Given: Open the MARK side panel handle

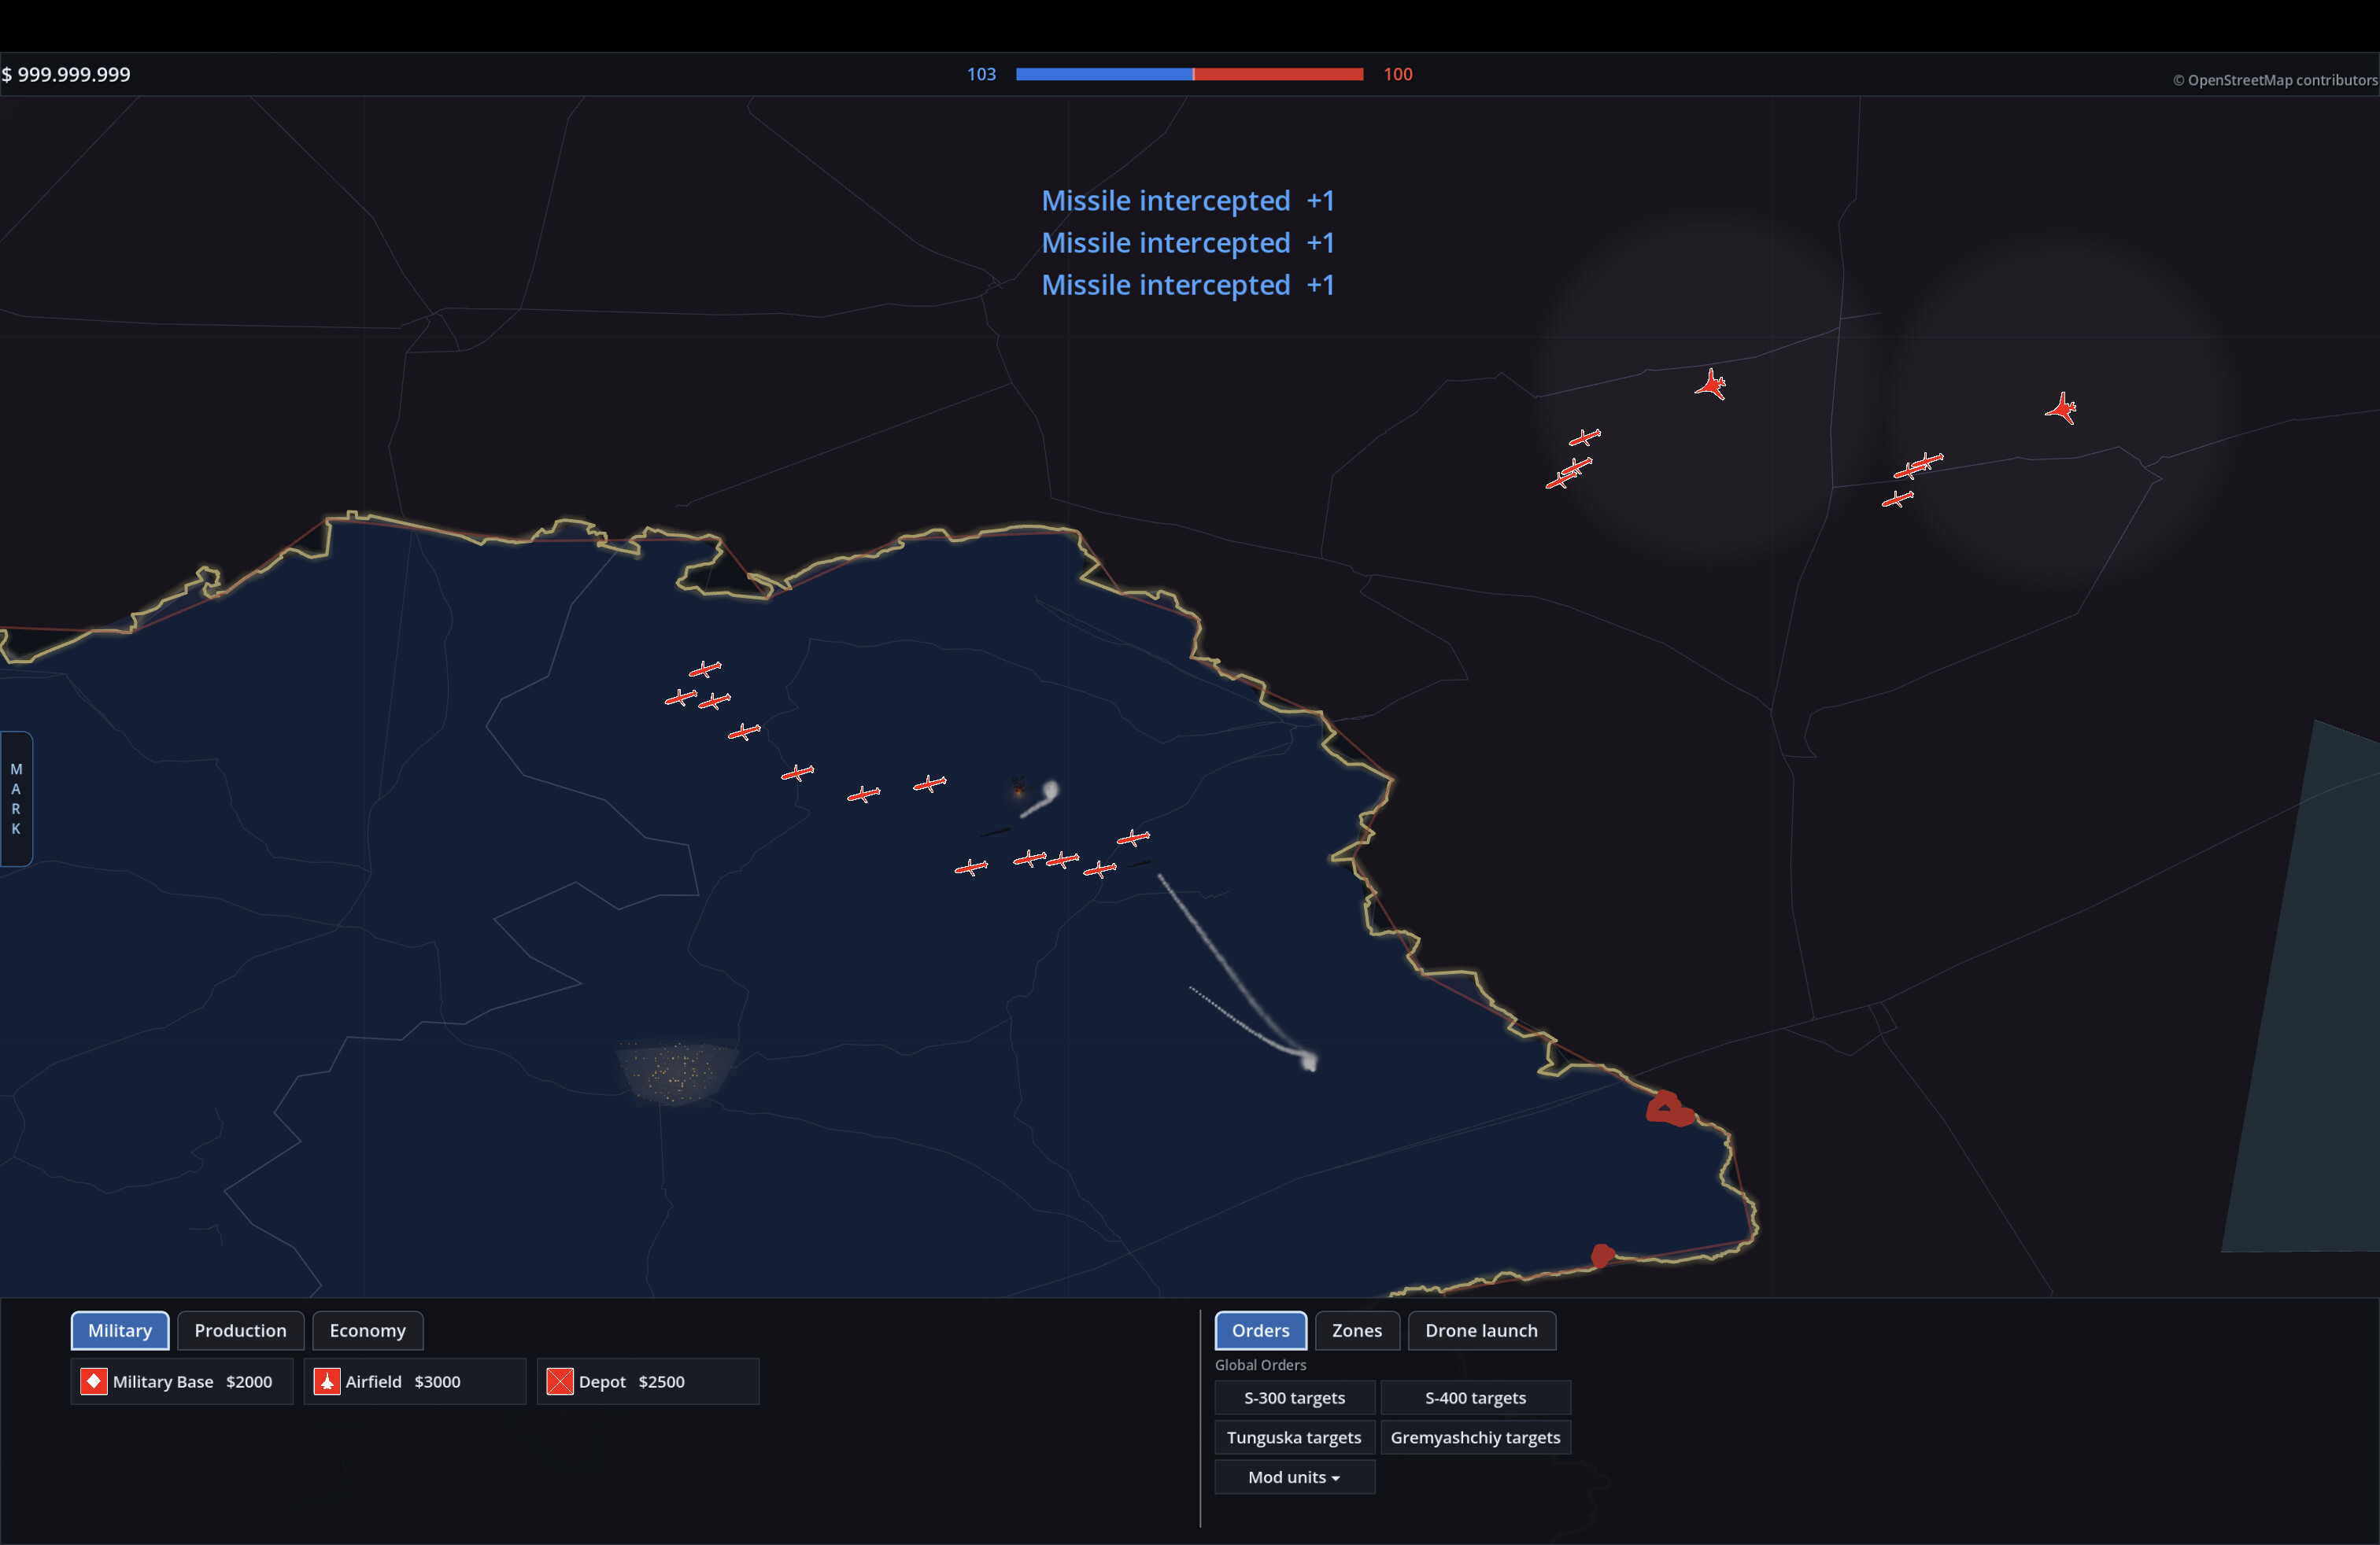Looking at the screenshot, I should (16, 798).
